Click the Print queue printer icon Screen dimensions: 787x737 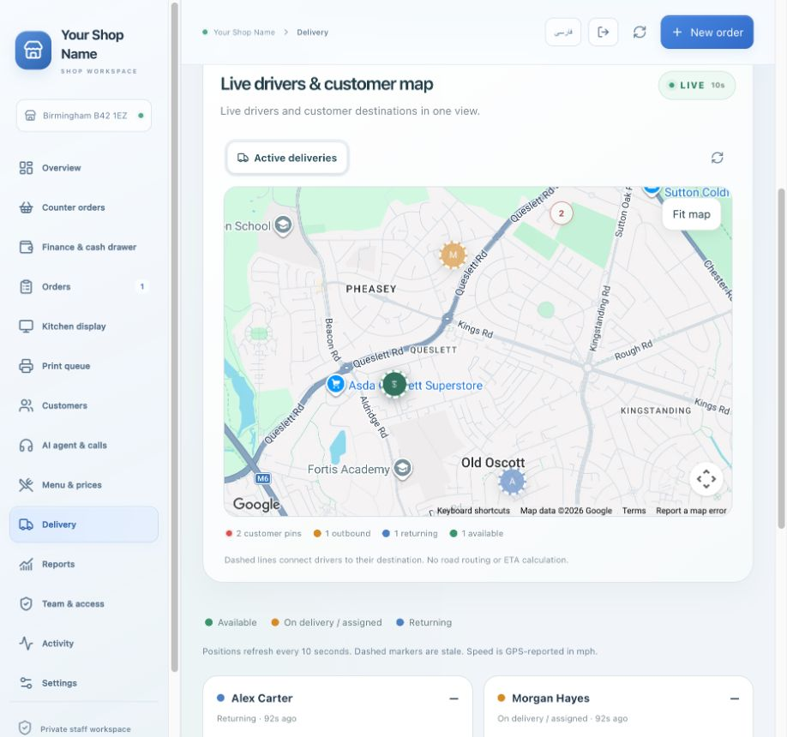click(26, 366)
